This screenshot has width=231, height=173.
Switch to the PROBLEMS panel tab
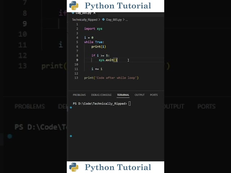(79, 95)
